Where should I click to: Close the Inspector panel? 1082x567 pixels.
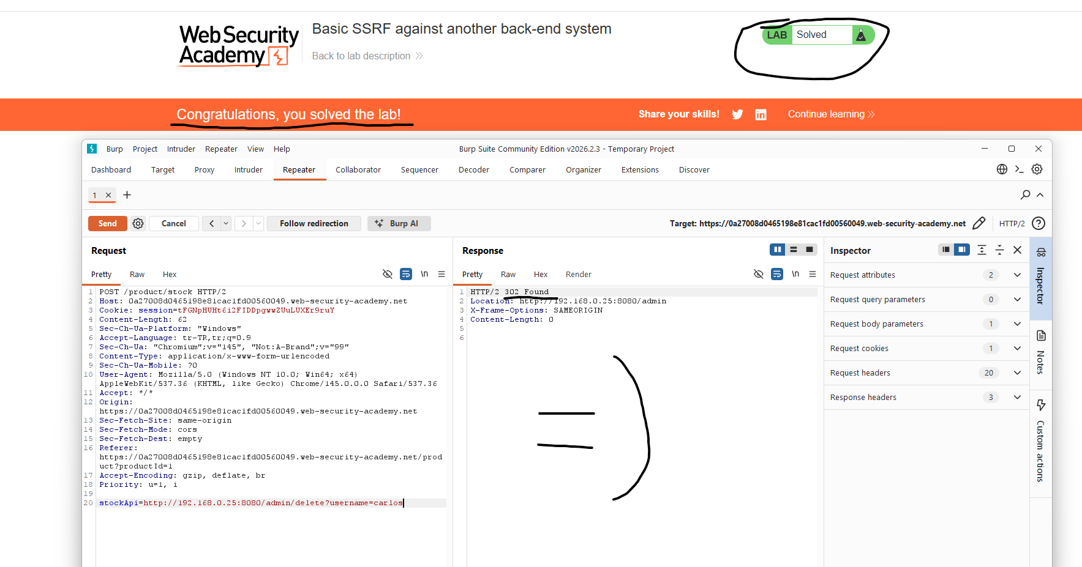tap(1017, 250)
